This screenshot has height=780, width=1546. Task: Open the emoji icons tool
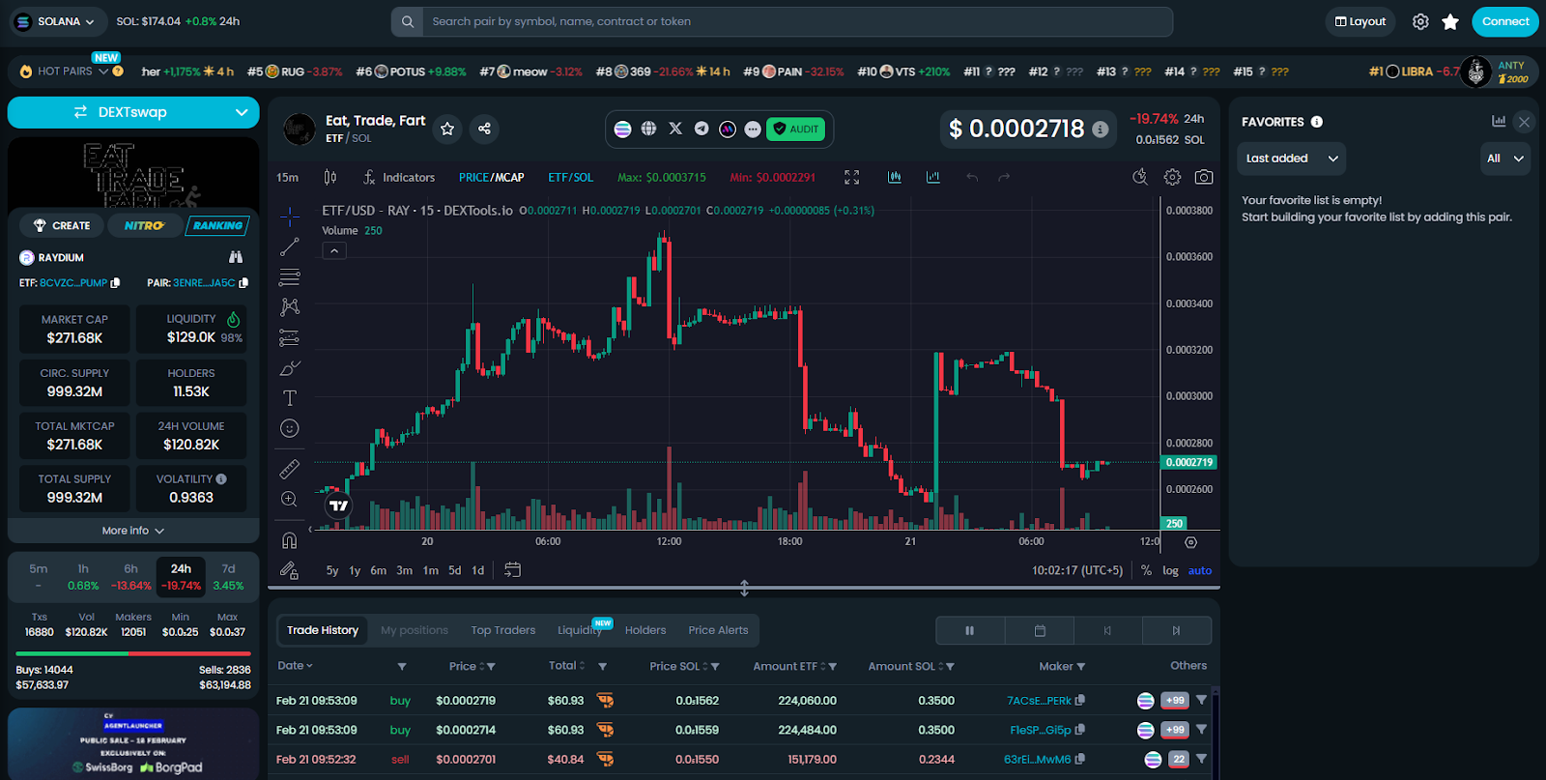tap(290, 428)
